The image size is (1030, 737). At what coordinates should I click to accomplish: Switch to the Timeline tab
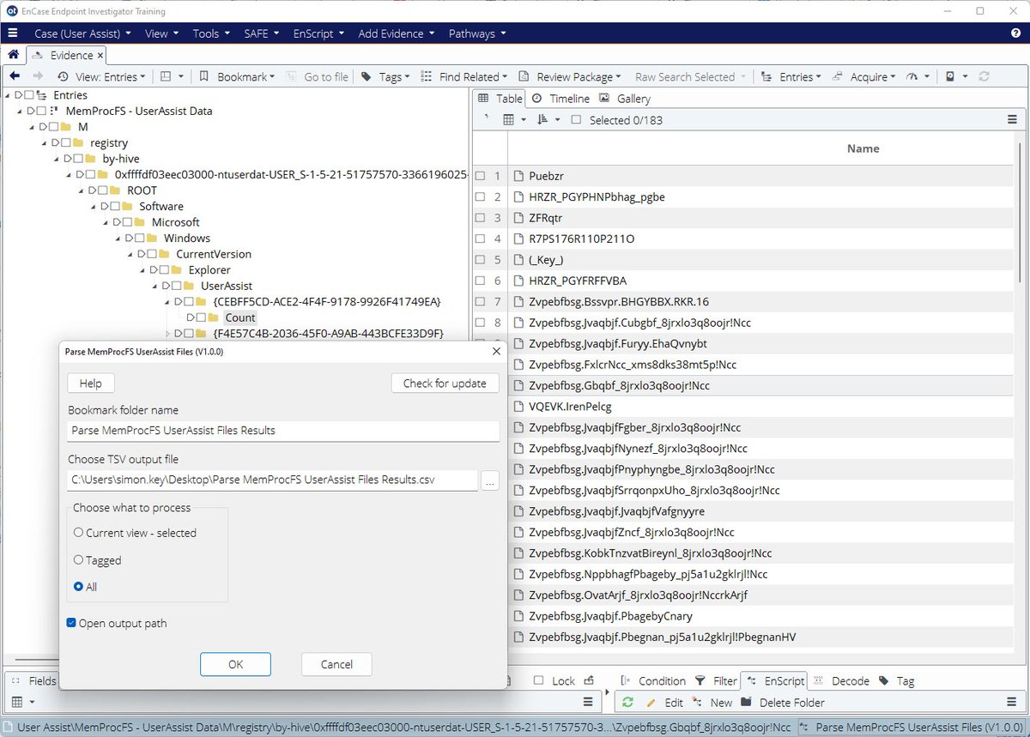560,99
